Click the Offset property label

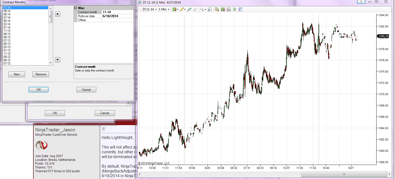pos(82,20)
